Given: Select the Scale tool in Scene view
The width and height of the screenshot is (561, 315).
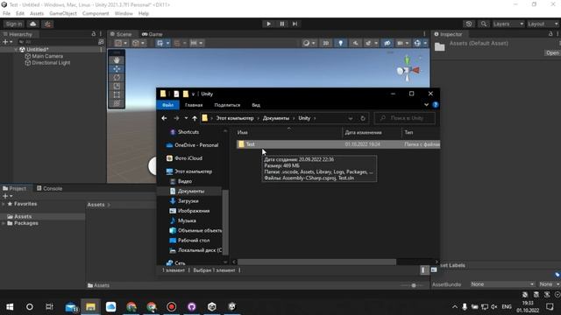Looking at the screenshot, I should pos(117,86).
